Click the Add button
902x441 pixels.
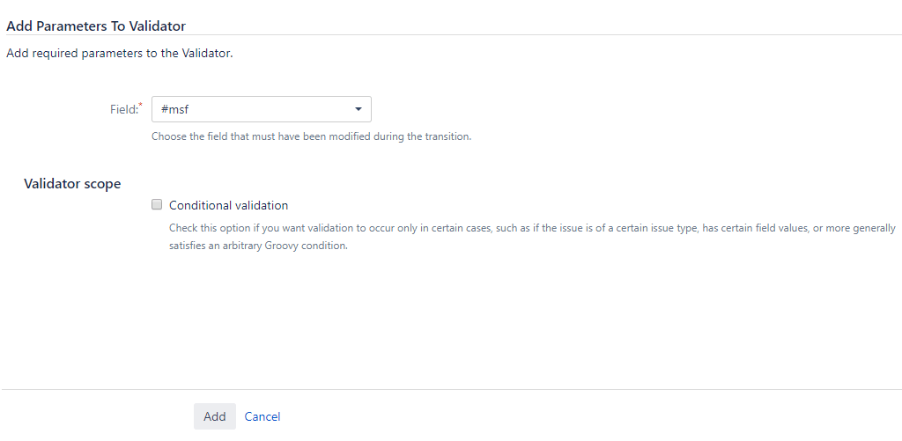pyautogui.click(x=215, y=416)
